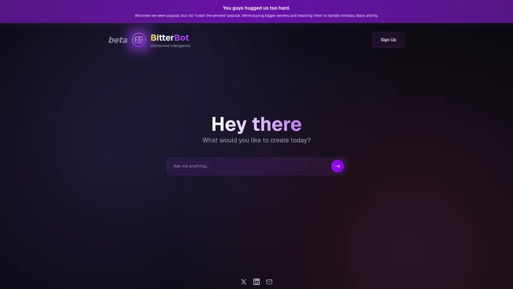Submit prompt via the purple arrow icon

click(x=337, y=166)
